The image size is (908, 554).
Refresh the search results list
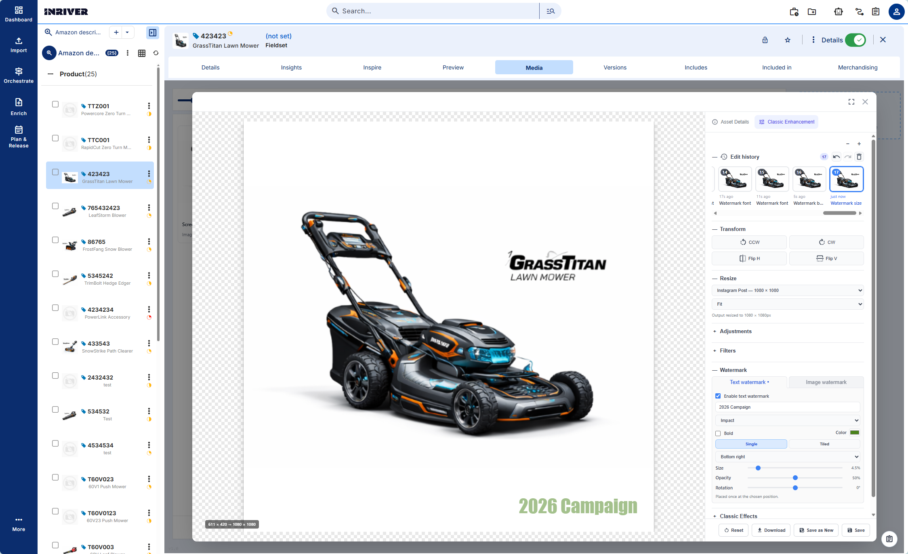click(156, 53)
